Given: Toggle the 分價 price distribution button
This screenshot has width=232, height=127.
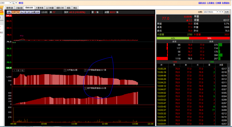Looking at the screenshot, I should pos(33,12).
